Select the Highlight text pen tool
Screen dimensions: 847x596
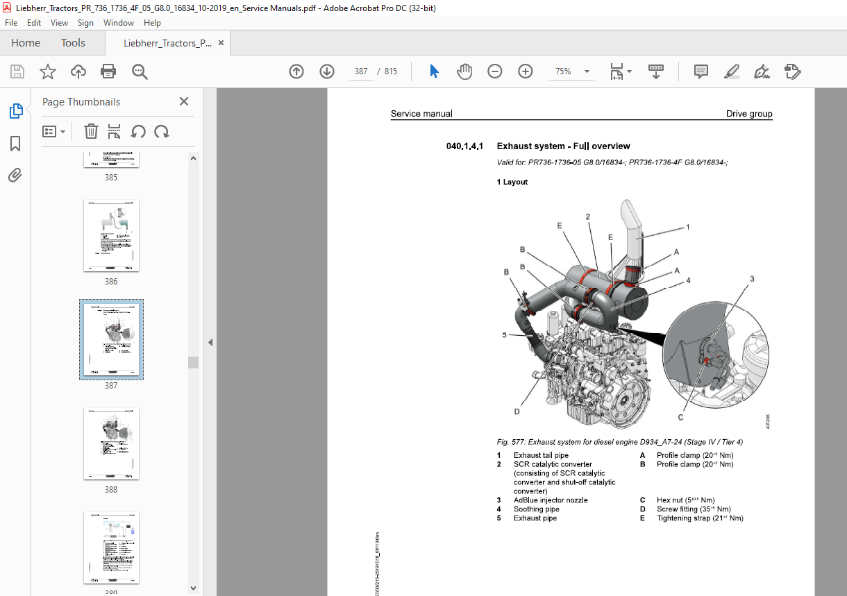pyautogui.click(x=731, y=71)
